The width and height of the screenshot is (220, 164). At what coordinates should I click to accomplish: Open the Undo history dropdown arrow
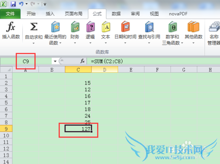(x=26, y=4)
